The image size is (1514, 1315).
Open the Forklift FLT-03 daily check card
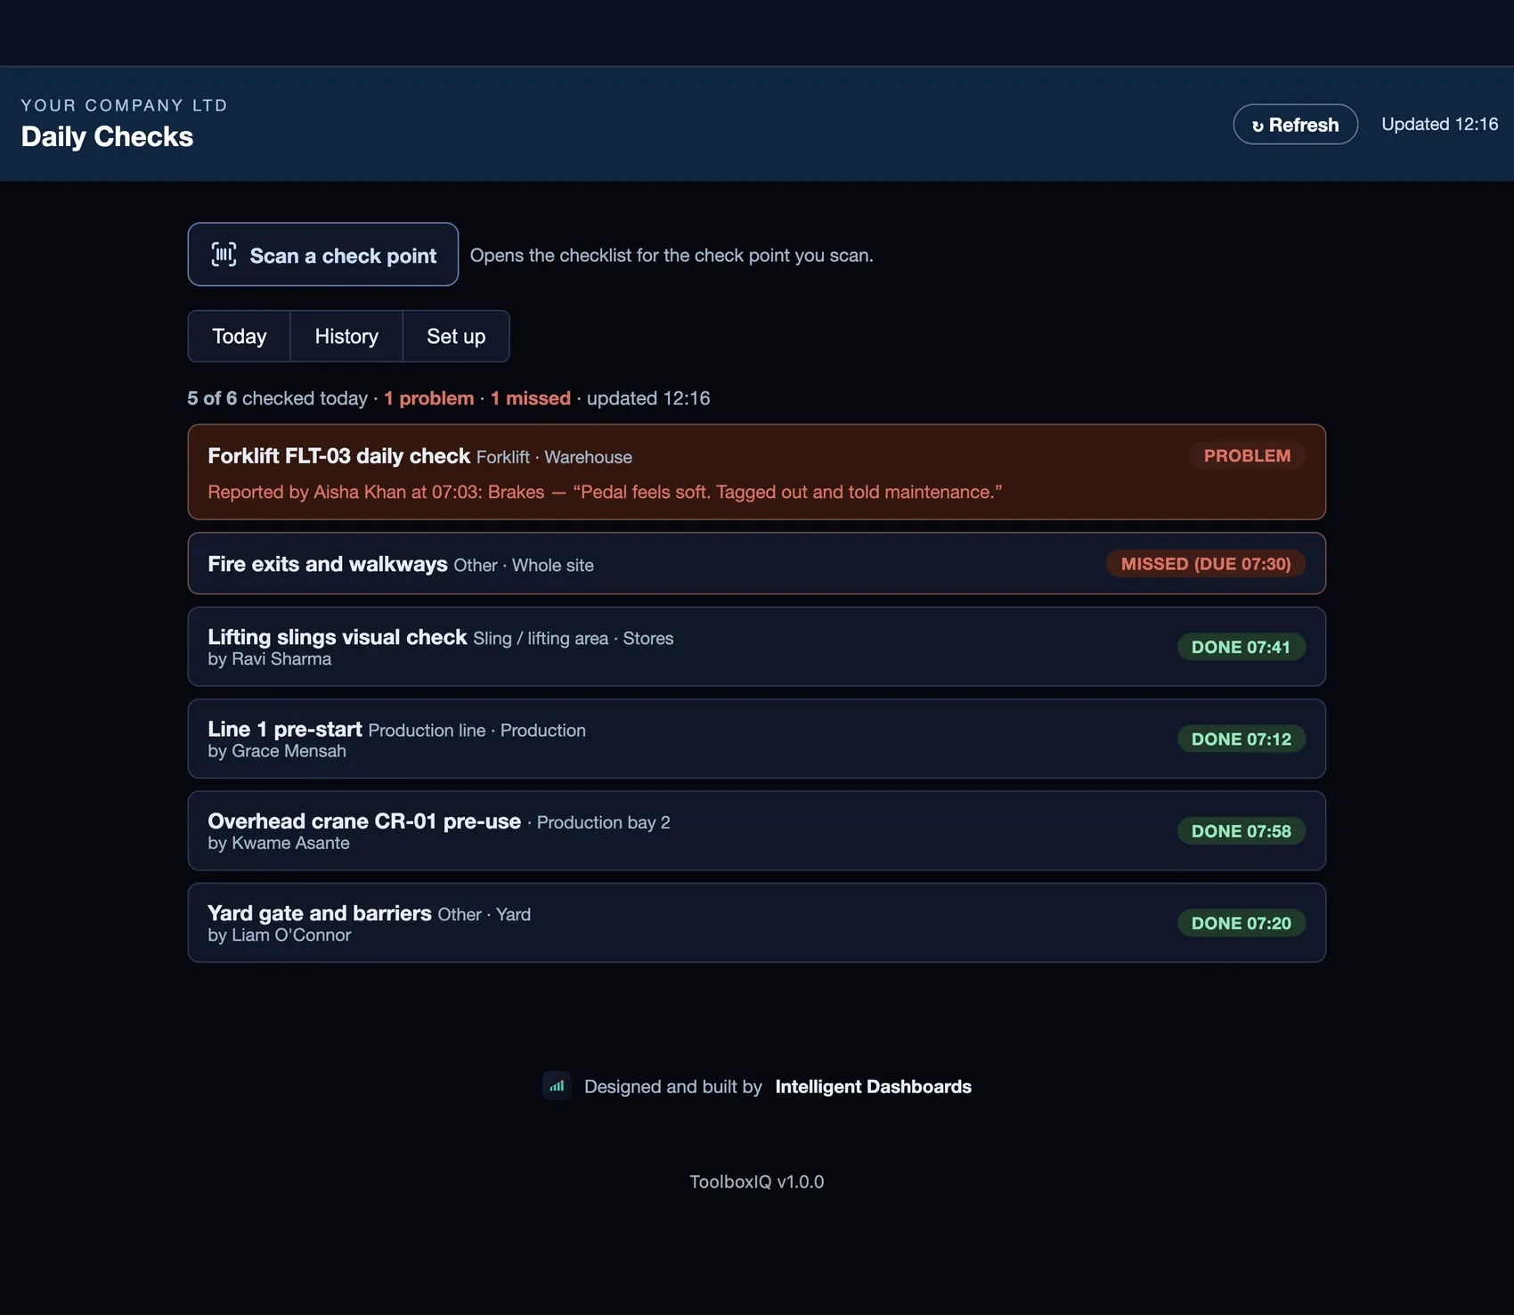(757, 472)
